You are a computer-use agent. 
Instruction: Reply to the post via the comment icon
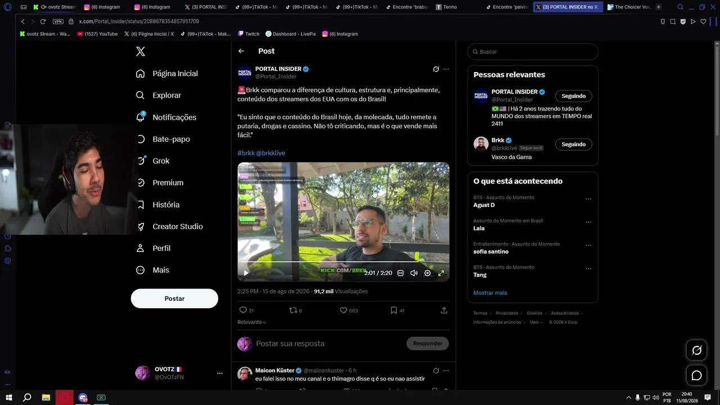243,310
